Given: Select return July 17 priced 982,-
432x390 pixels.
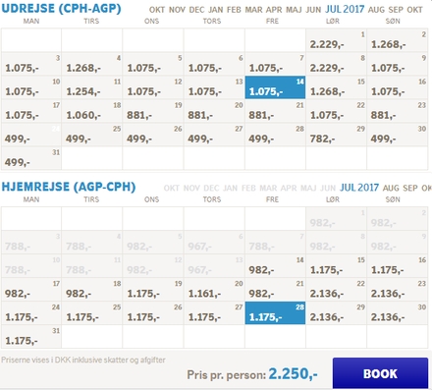Looking at the screenshot, I should [x=31, y=289].
